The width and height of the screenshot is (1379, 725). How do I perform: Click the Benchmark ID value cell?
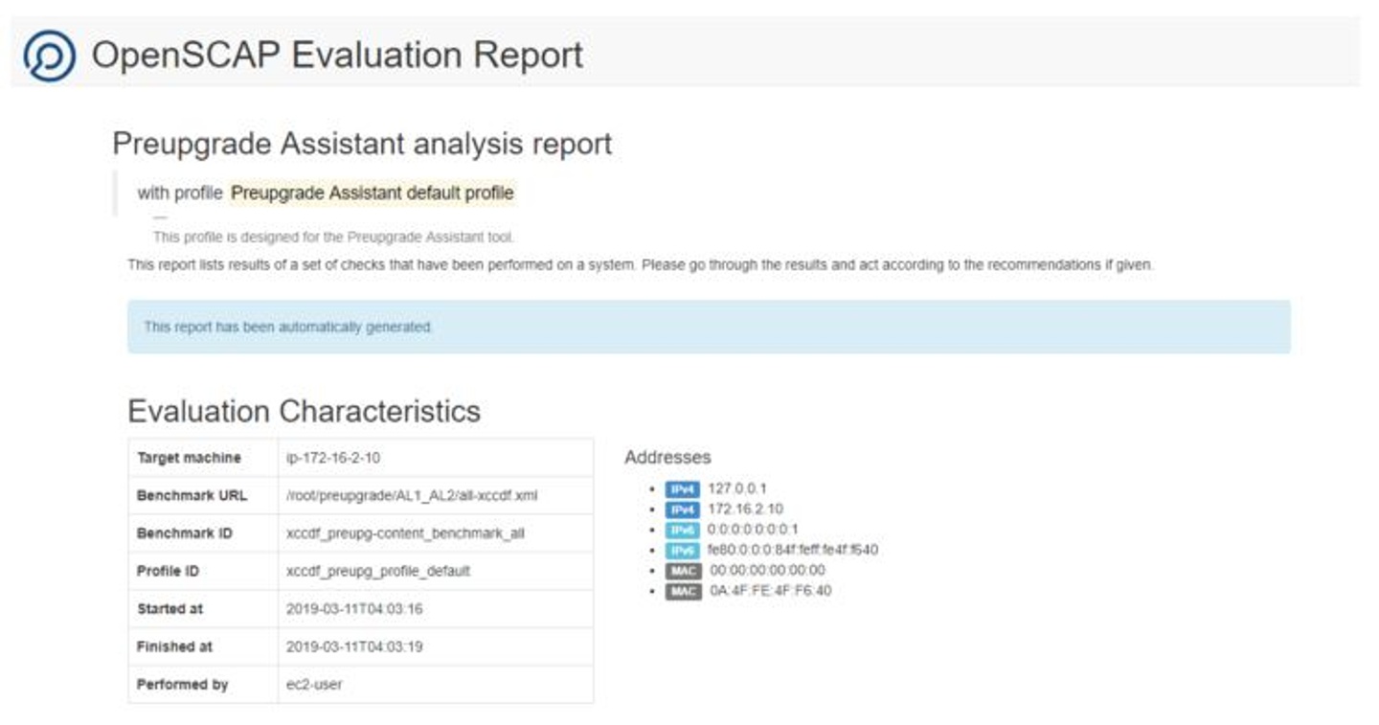405,533
